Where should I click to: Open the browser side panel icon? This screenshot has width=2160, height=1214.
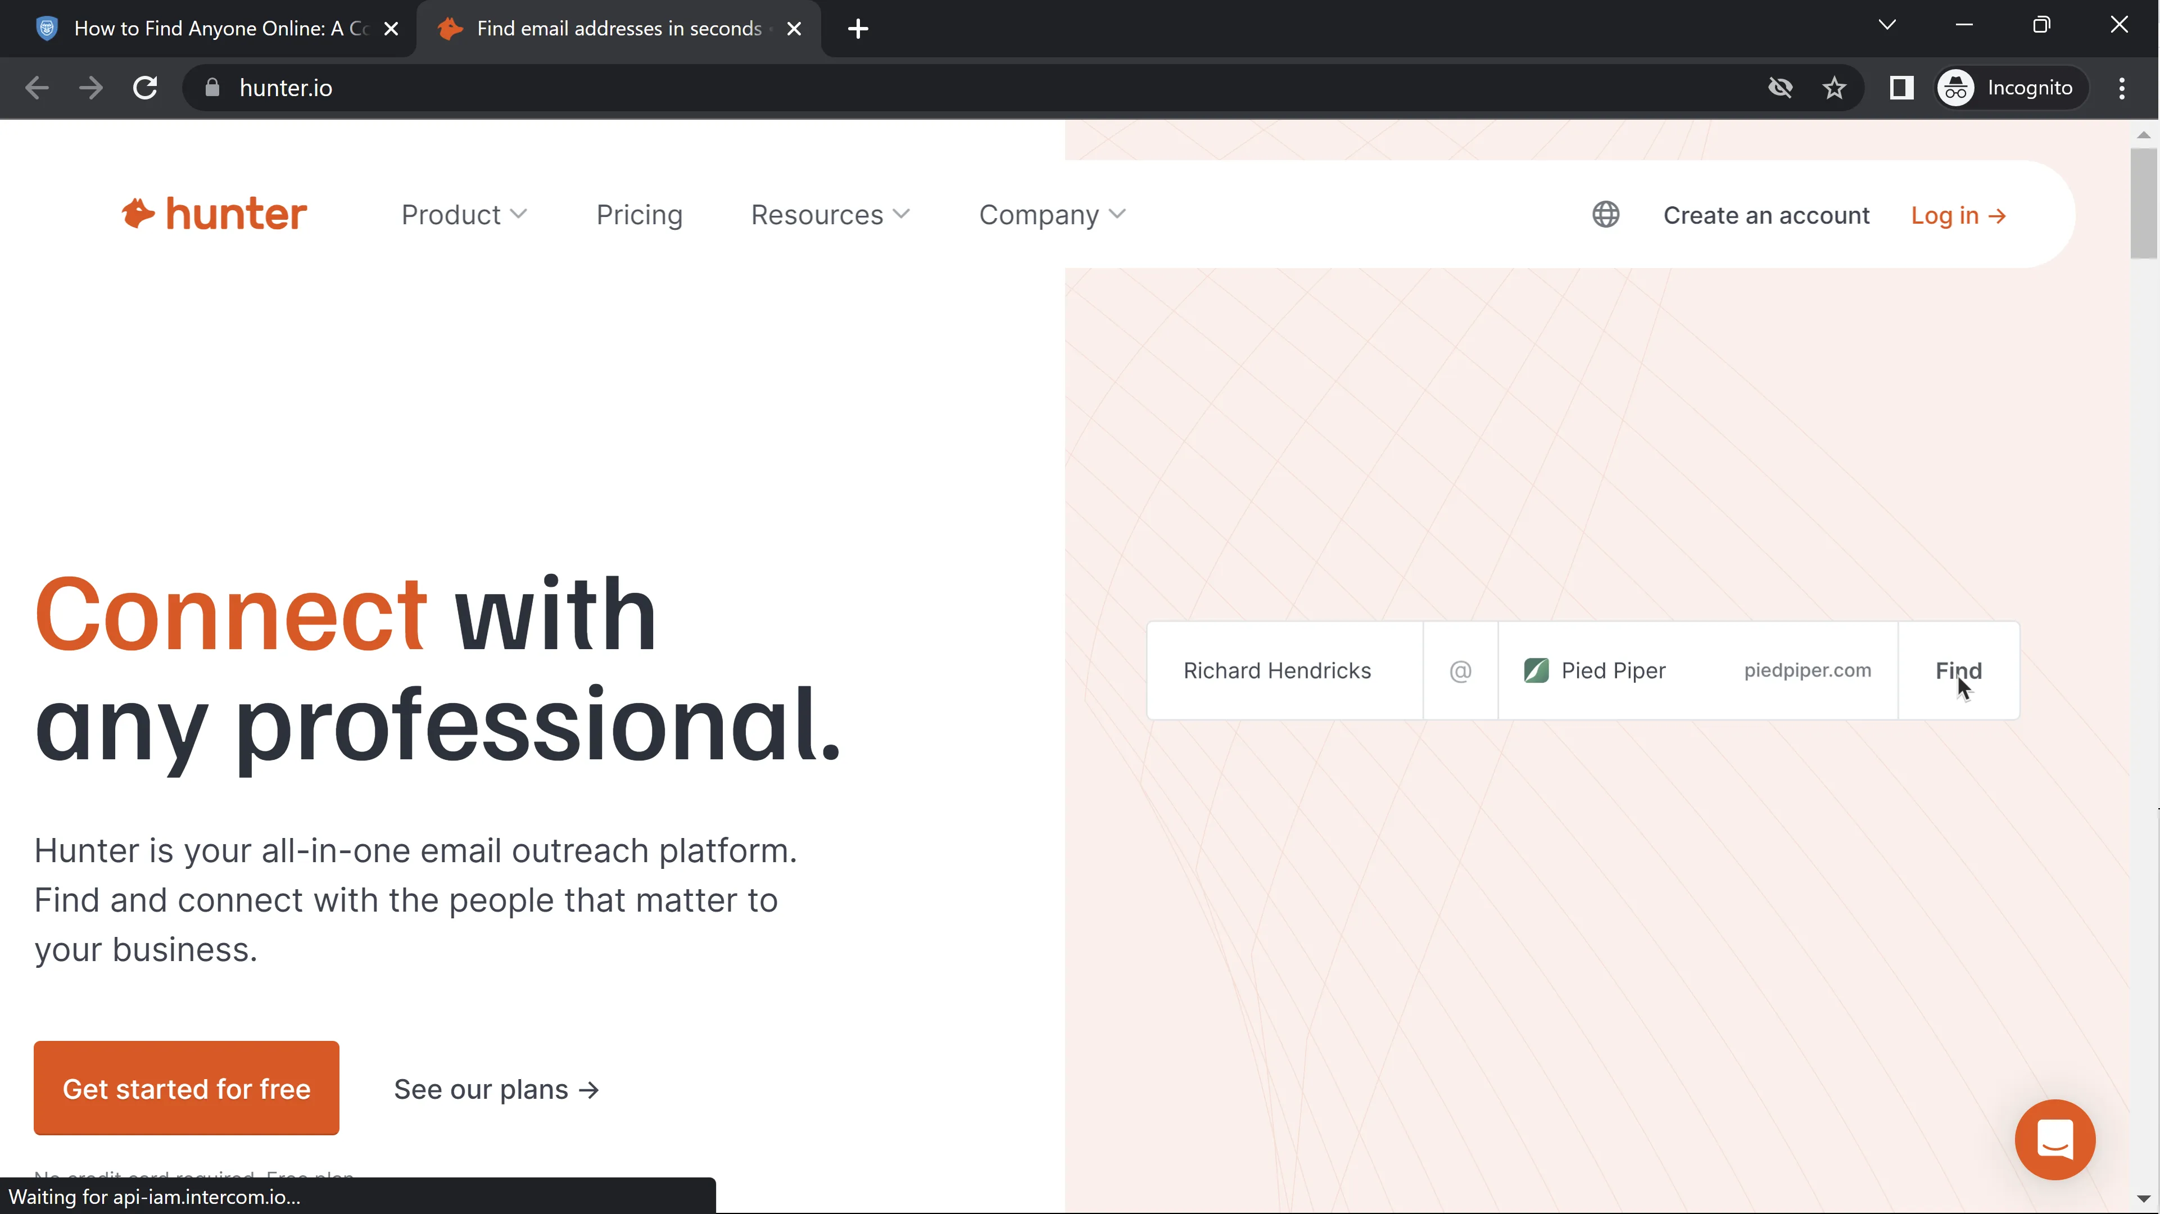click(1901, 88)
